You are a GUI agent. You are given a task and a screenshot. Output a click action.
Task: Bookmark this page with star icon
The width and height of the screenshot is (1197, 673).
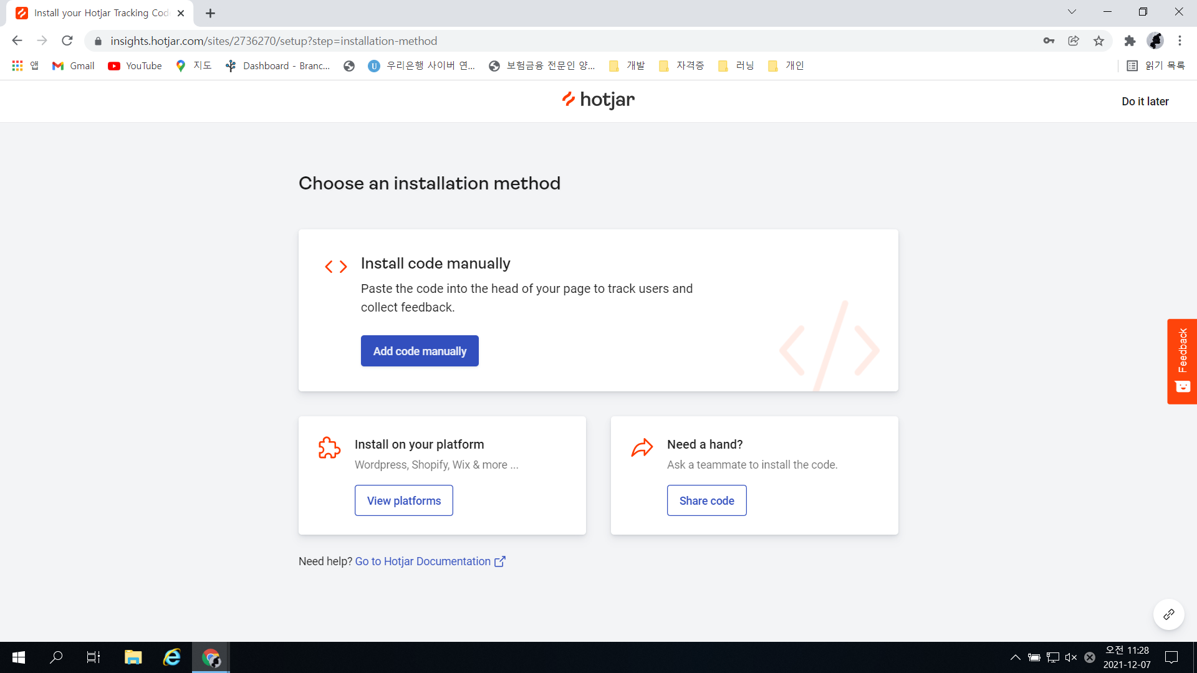[1098, 41]
